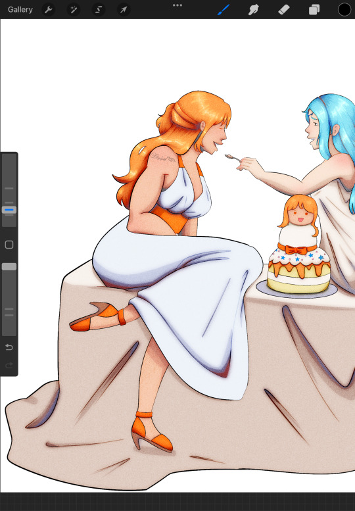Open the Gallery view
355x511 pixels.
click(20, 10)
